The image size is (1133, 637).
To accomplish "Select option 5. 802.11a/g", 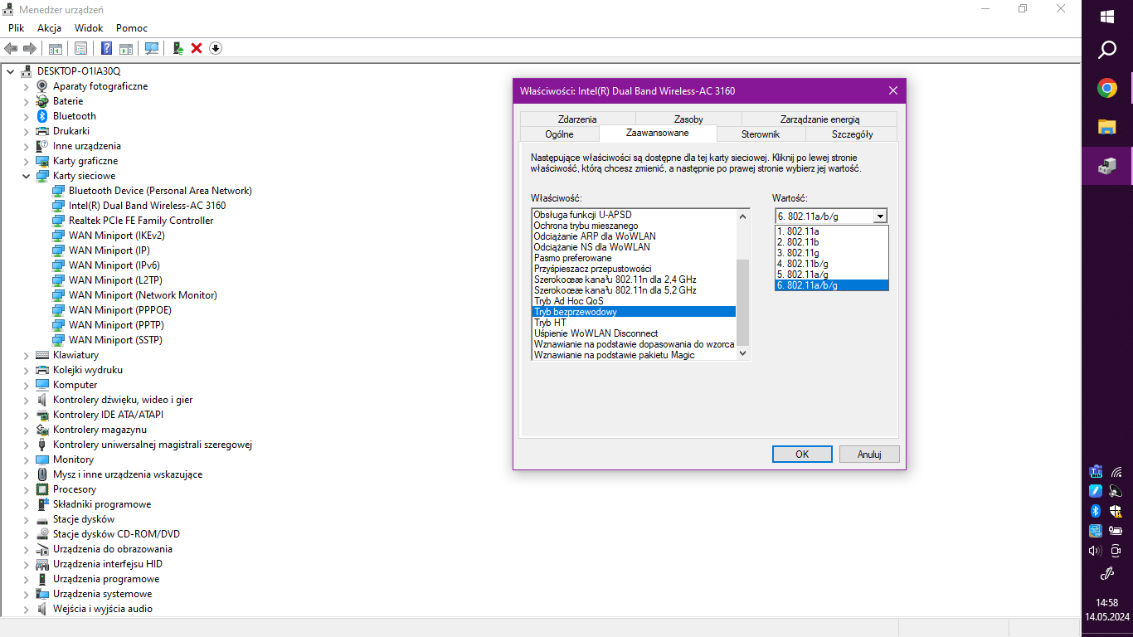I will click(x=832, y=275).
